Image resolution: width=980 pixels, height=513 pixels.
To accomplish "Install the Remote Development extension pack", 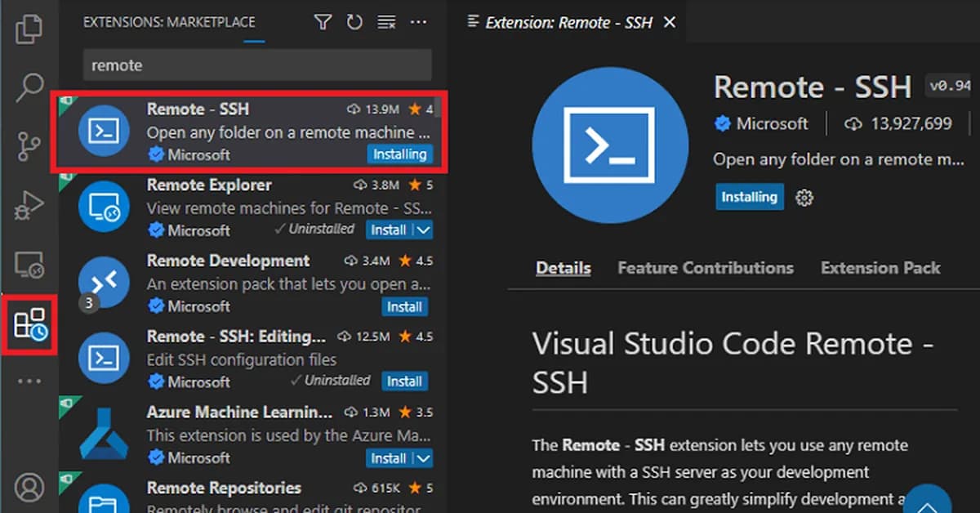I will (405, 306).
